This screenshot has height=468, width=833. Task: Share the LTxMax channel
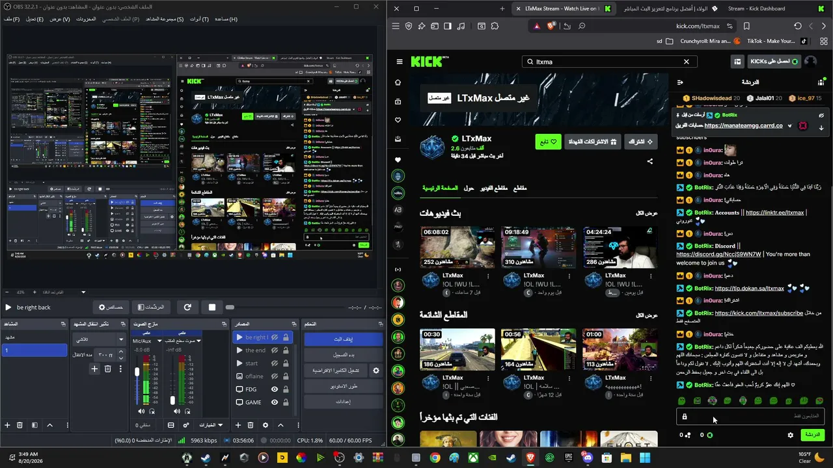(649, 161)
